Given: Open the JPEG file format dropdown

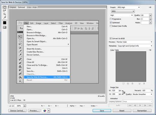Looking at the screenshot, I should pos(123,11).
